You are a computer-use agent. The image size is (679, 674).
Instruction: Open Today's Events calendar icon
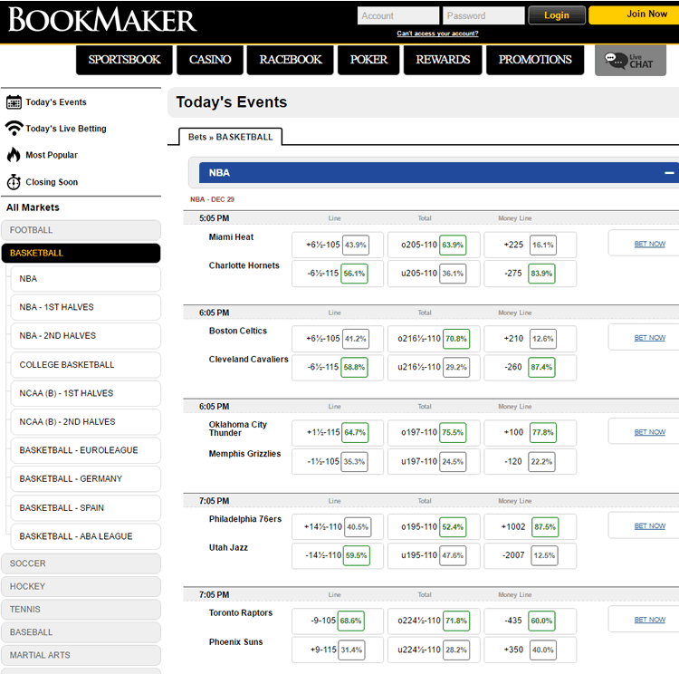pyautogui.click(x=14, y=102)
